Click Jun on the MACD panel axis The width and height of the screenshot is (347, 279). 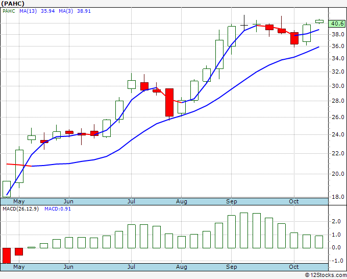[x=68, y=267]
